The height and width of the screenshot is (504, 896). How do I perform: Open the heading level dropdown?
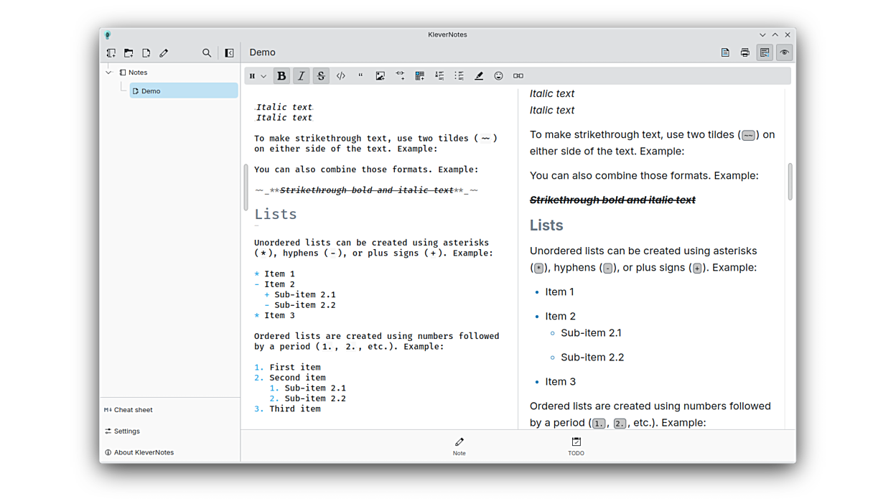pyautogui.click(x=257, y=76)
